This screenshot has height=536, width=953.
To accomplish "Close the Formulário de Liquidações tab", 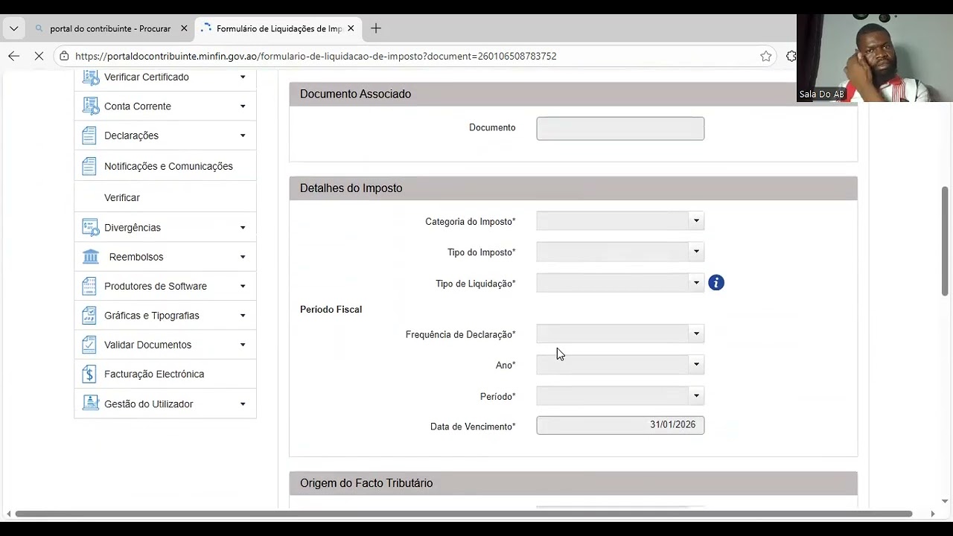I will [x=351, y=28].
